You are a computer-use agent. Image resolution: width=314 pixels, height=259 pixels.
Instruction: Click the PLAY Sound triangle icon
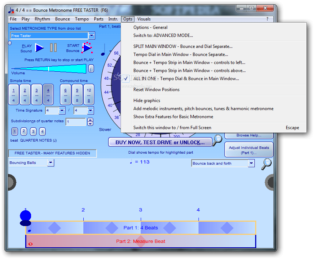40,48
